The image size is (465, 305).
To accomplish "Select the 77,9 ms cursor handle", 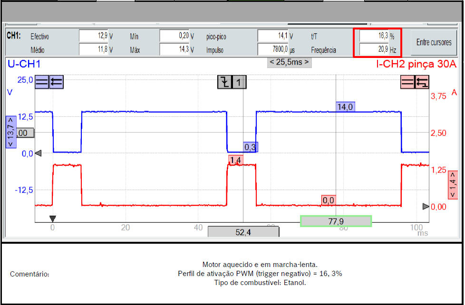I will pos(336,221).
